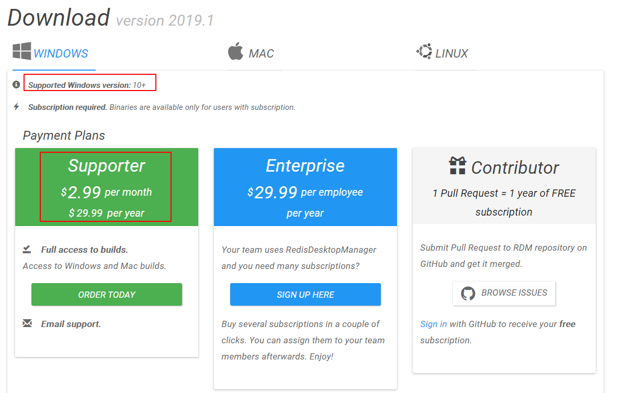The width and height of the screenshot is (625, 393).
Task: Switch to the WINDOWS tab
Action: point(54,53)
